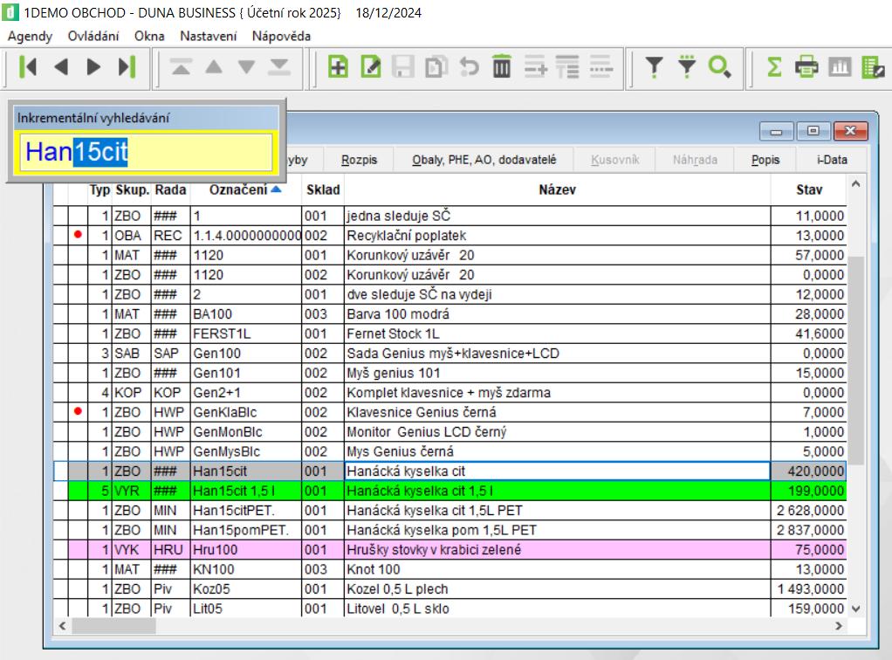Click the greyed floppy disk save icon

tap(403, 67)
